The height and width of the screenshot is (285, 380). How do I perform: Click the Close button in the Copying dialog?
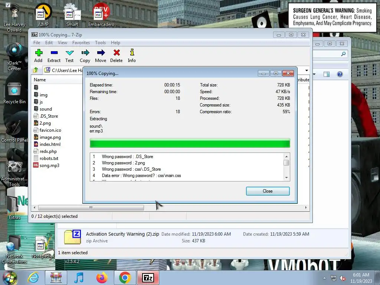click(268, 191)
